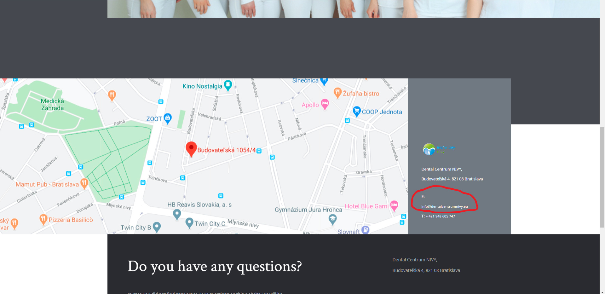Click the Tekovská street label
The image size is (605, 294).
[x=343, y=184]
